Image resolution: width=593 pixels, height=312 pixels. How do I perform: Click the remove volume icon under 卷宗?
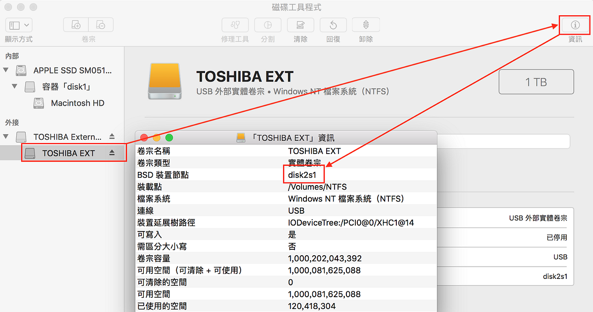101,25
